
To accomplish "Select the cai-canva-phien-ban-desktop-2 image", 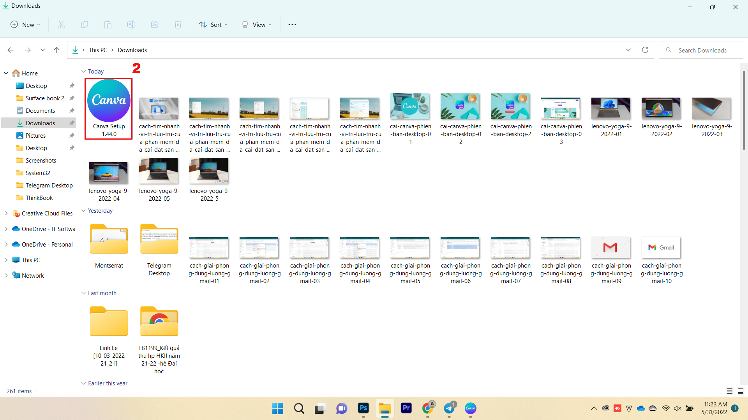I will (x=511, y=115).
